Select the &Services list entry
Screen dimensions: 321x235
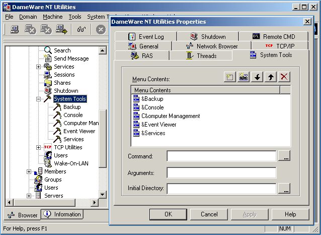[x=153, y=133]
